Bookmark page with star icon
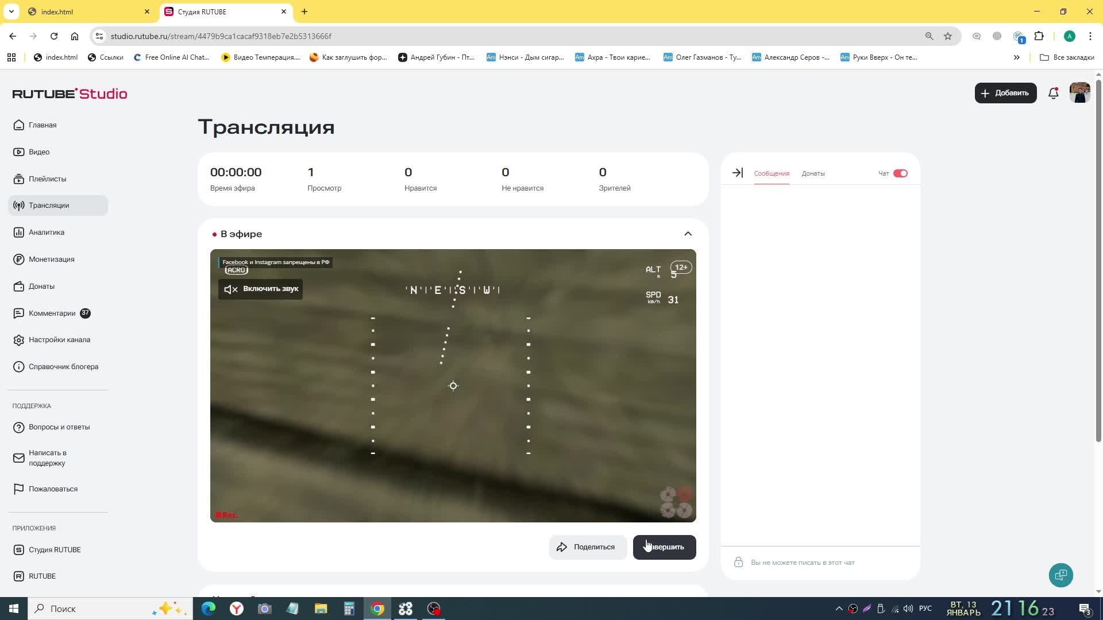This screenshot has height=620, width=1103. 948,36
